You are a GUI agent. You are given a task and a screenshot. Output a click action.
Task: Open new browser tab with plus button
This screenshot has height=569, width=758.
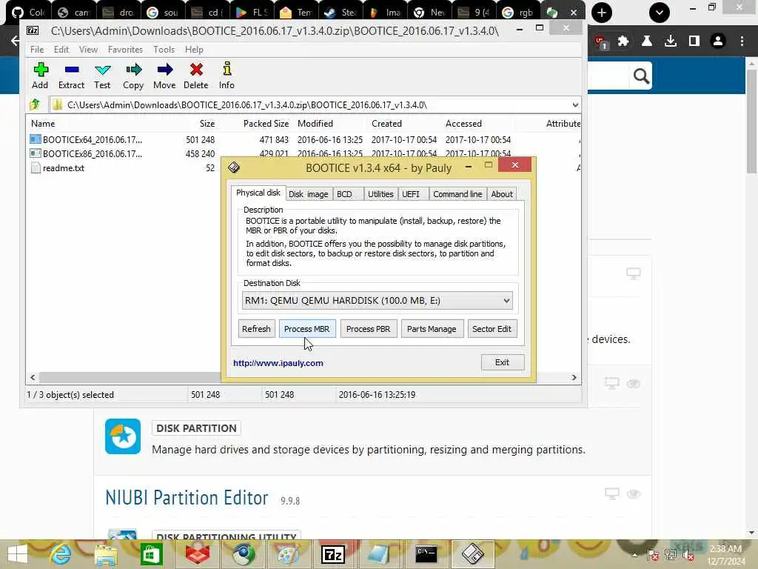click(x=602, y=13)
